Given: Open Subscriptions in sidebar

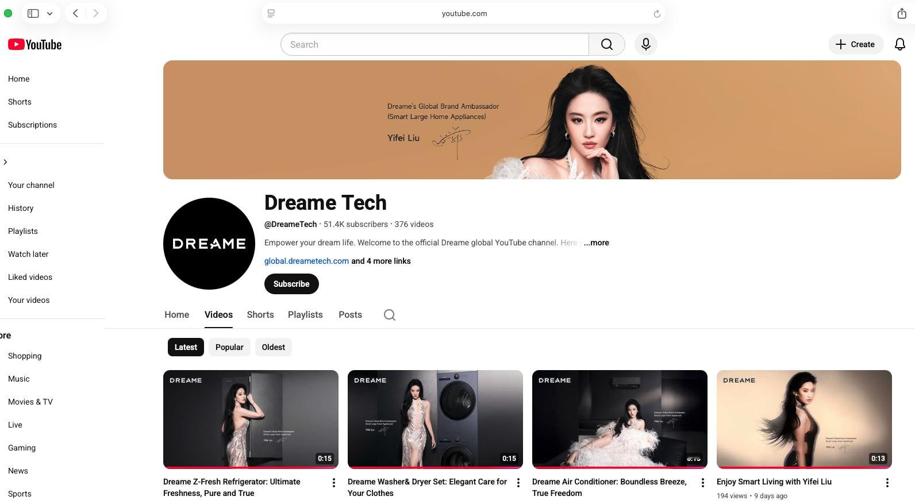Looking at the screenshot, I should [x=32, y=125].
